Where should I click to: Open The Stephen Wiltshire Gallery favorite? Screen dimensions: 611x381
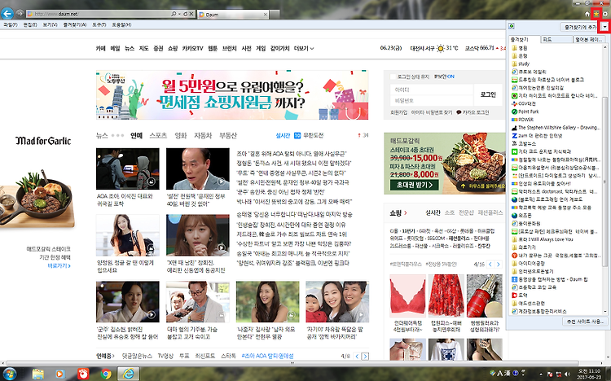click(x=556, y=127)
